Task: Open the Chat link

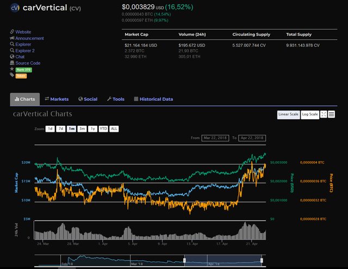Action: (20, 57)
